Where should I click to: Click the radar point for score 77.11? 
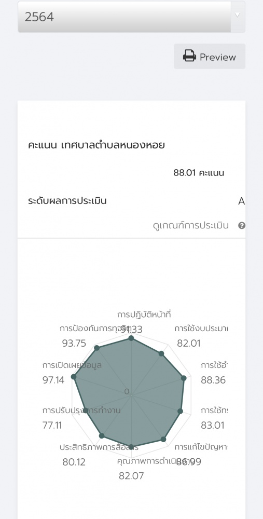tap(86, 411)
